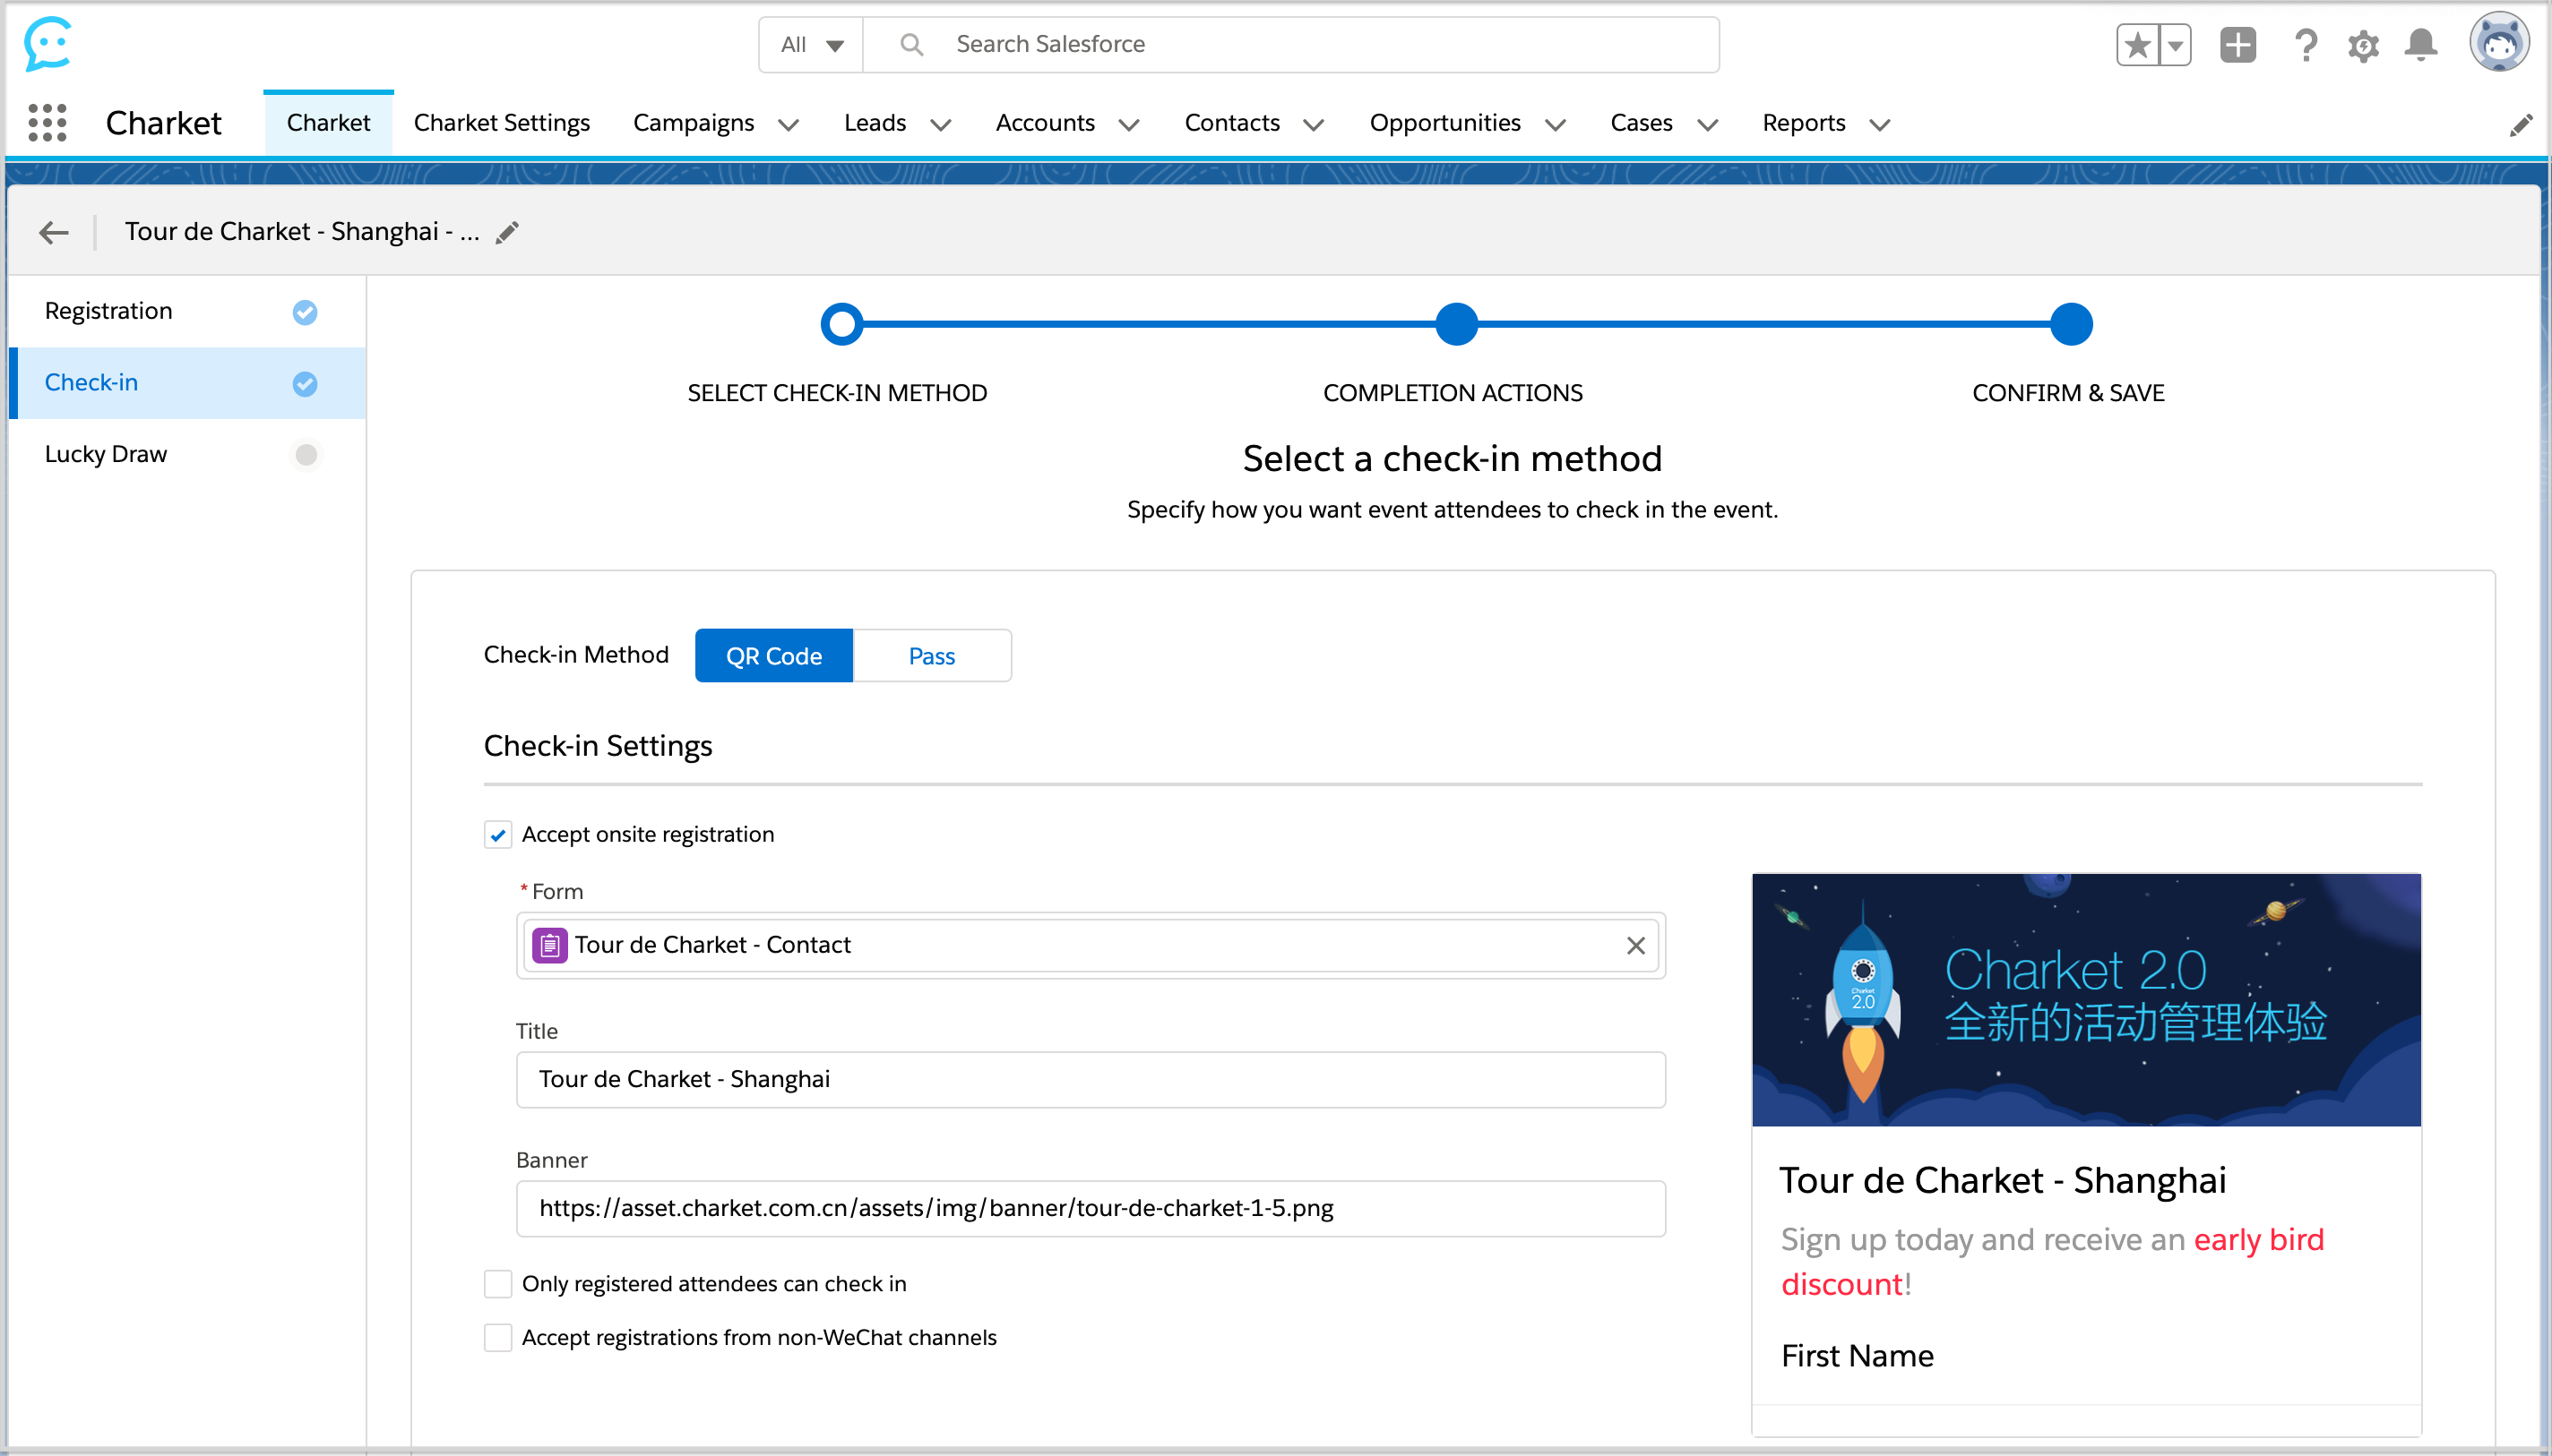Edit event name with pencil icon
2552x1456 pixels.
507,233
